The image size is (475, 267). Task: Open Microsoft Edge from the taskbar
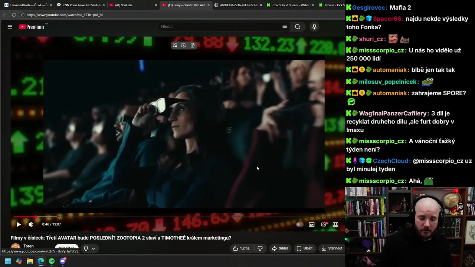41,261
